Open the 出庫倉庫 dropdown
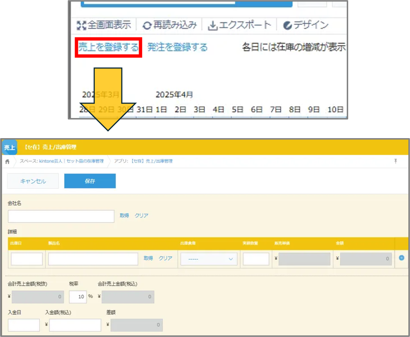Screen dimensions: 410x337 pos(209,259)
